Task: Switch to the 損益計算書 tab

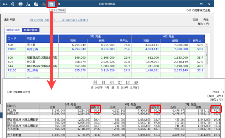Action: click(x=31, y=30)
